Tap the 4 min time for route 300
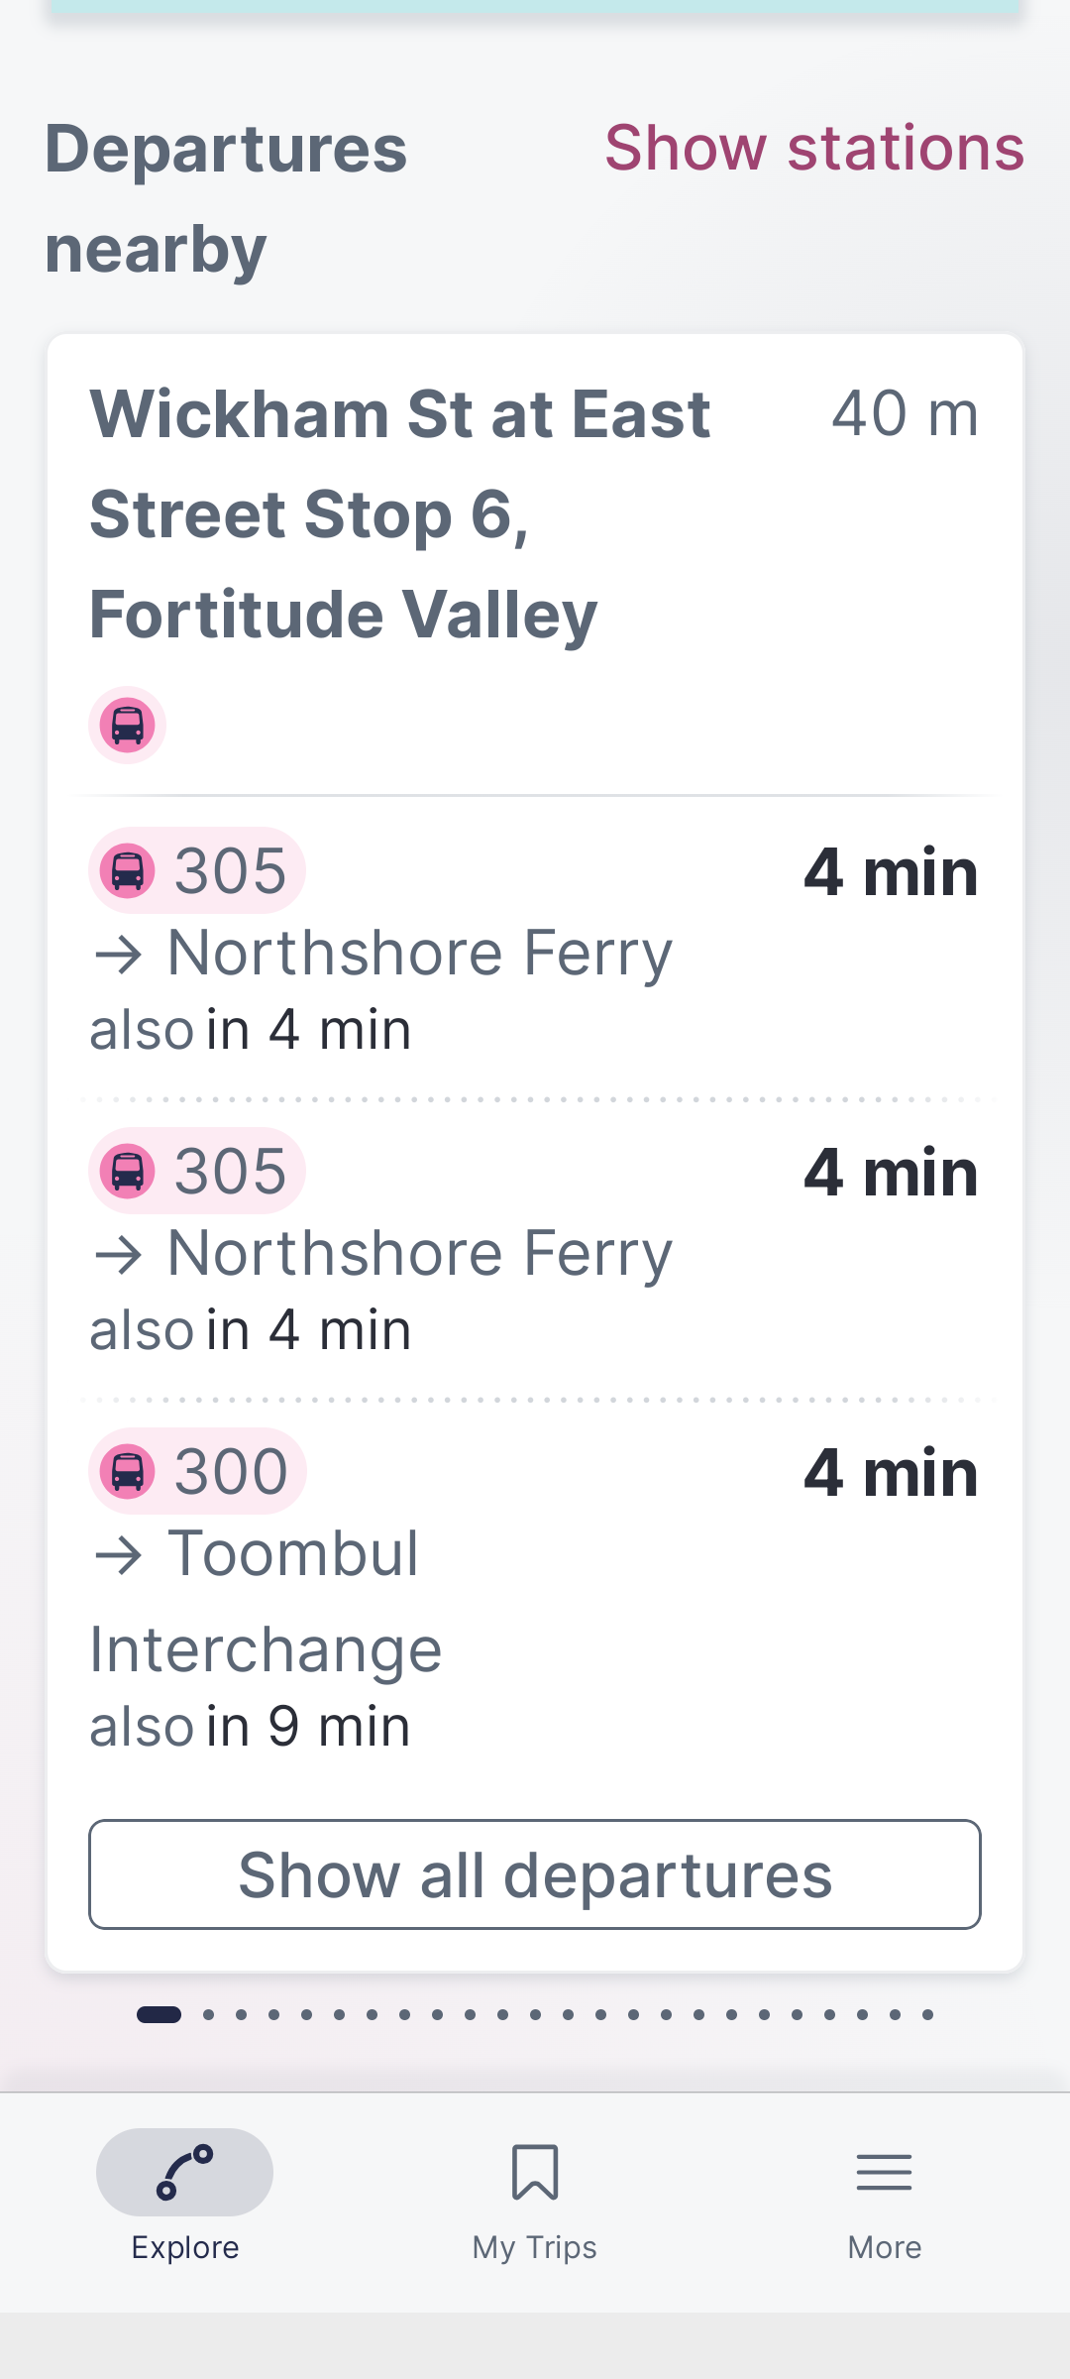The height and width of the screenshot is (2379, 1070). tap(890, 1473)
